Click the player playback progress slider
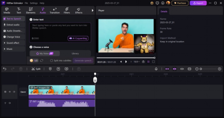Screen dimensions: 224x118 tap(125, 58)
